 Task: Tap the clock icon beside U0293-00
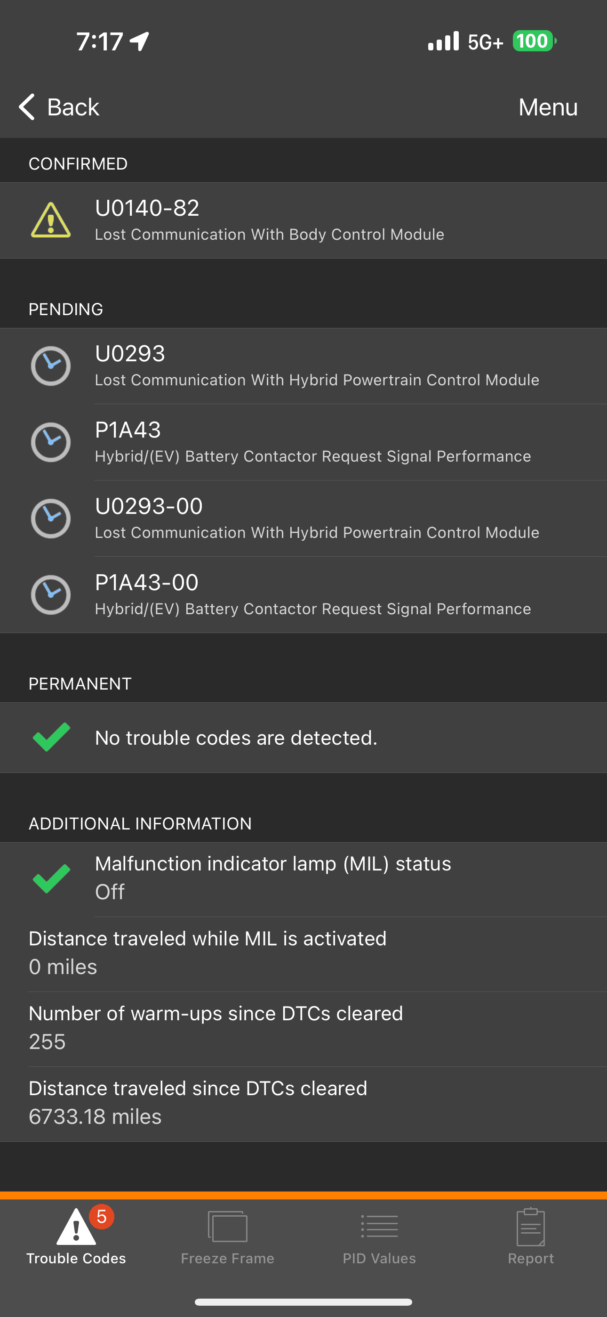(51, 519)
